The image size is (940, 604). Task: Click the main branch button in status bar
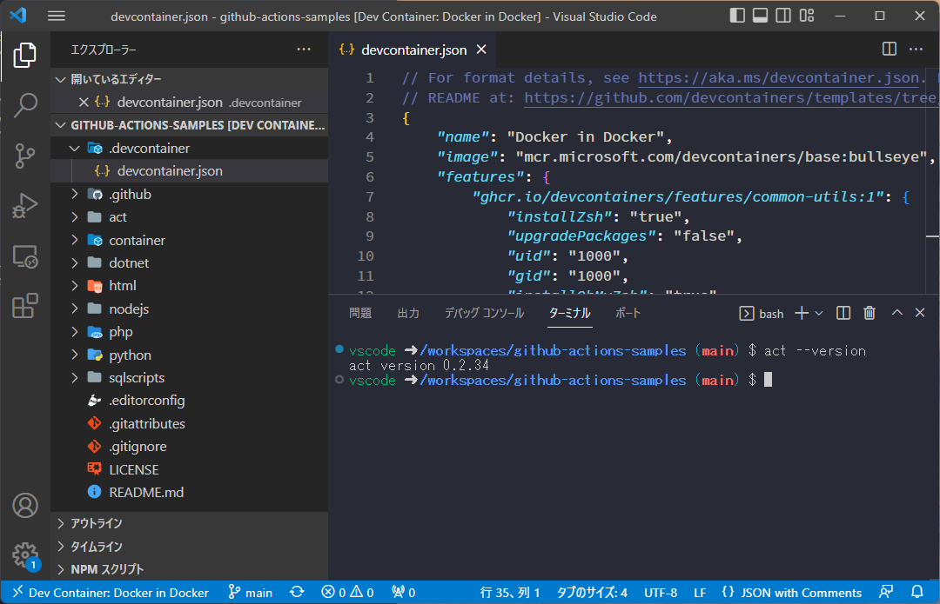tap(250, 592)
